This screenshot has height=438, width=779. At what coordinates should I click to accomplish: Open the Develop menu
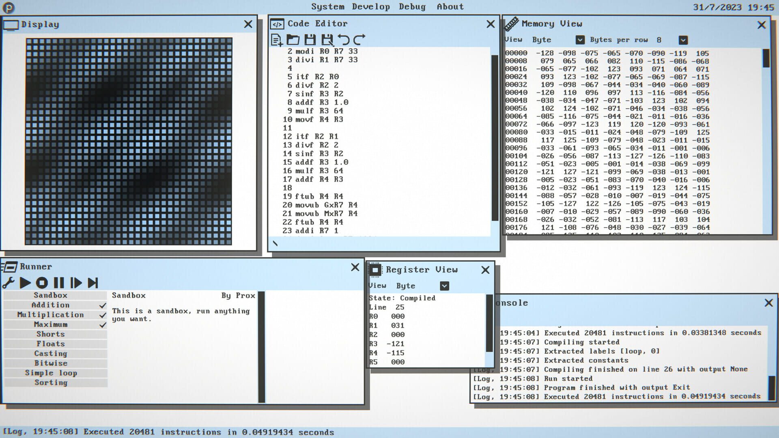(370, 6)
